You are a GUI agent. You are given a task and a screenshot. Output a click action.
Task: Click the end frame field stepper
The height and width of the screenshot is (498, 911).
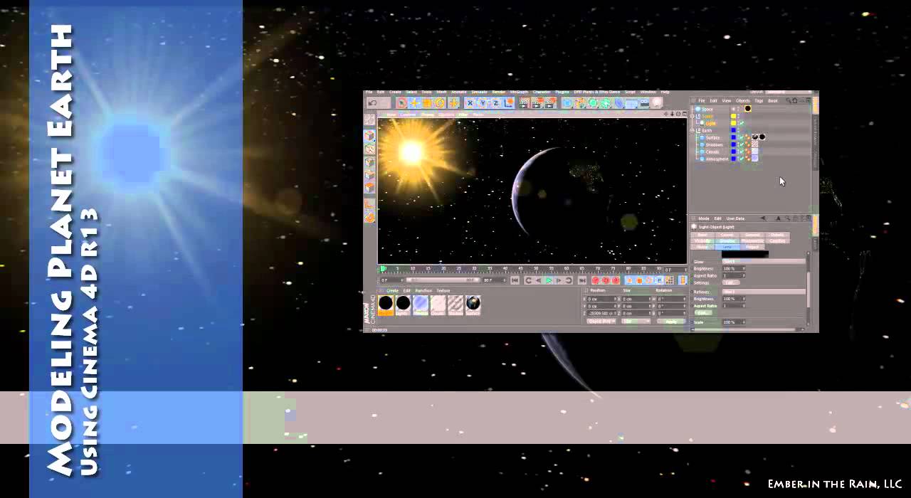(x=505, y=280)
